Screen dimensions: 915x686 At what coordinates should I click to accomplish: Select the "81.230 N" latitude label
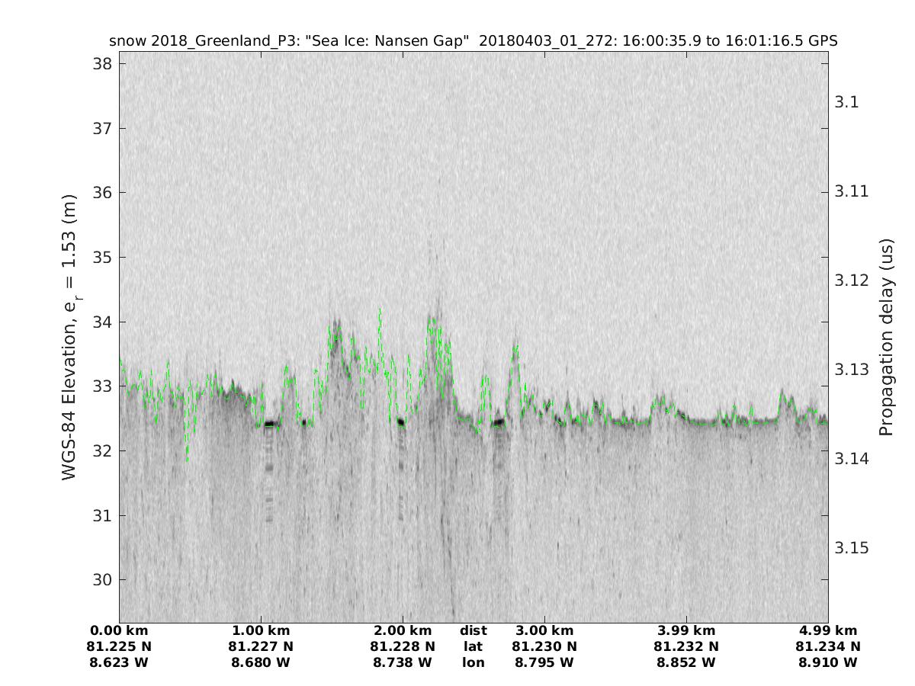544,647
